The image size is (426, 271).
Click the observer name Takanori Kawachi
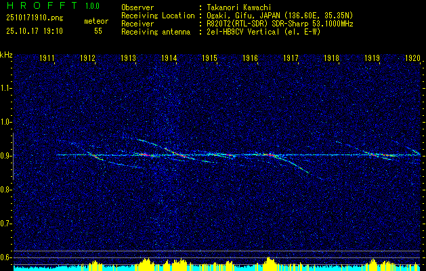pos(239,7)
